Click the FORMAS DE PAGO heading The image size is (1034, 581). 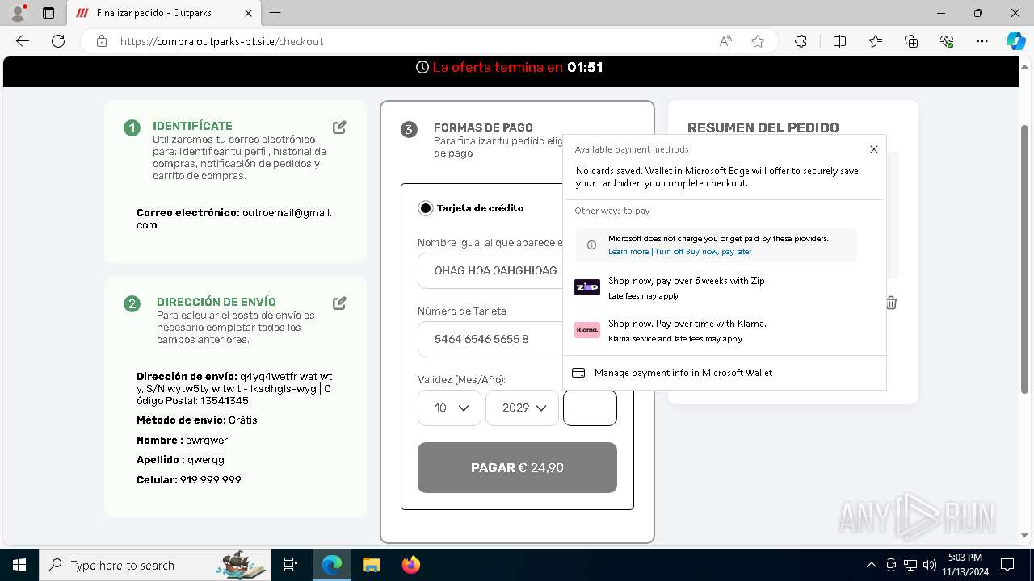[x=483, y=127]
